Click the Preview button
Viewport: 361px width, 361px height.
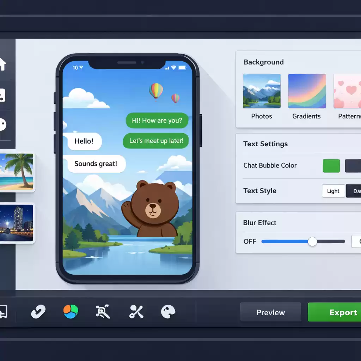click(270, 312)
